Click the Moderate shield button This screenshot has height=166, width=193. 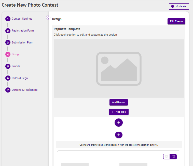pyautogui.click(x=179, y=6)
